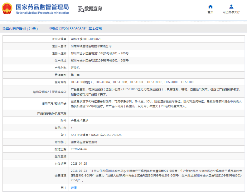Click the 审批部门 label
The image size is (247, 194).
pos(61,142)
